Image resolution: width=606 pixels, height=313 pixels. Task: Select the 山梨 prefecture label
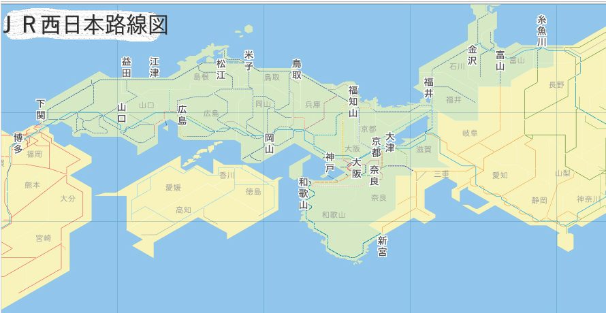click(x=562, y=174)
